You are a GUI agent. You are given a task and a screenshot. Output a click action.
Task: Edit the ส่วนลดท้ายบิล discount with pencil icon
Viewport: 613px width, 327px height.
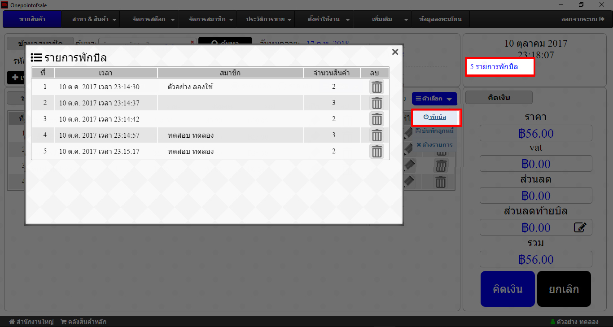tap(580, 228)
